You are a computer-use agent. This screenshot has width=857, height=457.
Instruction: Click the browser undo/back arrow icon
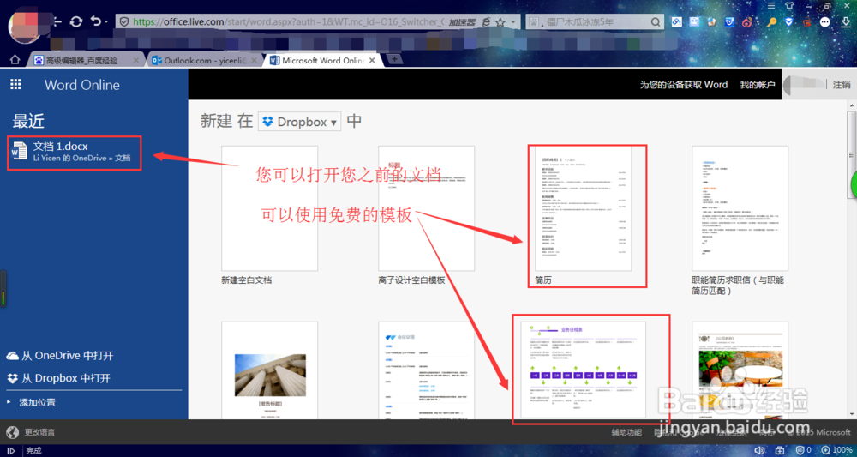[96, 21]
